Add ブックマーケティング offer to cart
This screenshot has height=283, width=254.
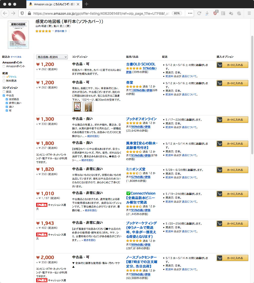(232, 224)
